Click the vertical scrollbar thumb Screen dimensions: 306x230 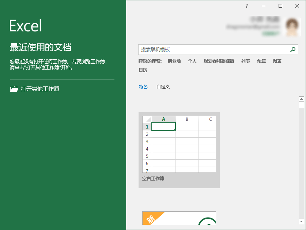pos(301,105)
